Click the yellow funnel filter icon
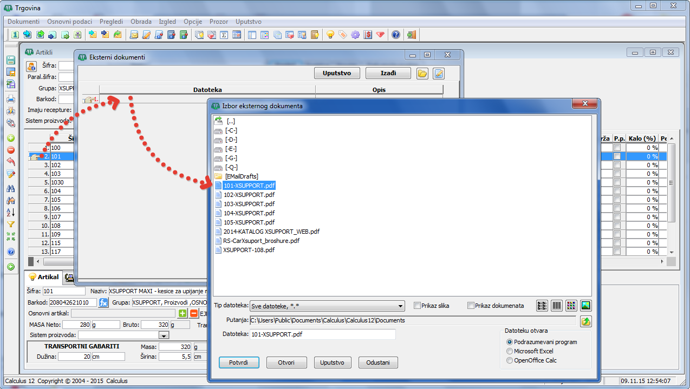690x389 pixels. click(10, 224)
